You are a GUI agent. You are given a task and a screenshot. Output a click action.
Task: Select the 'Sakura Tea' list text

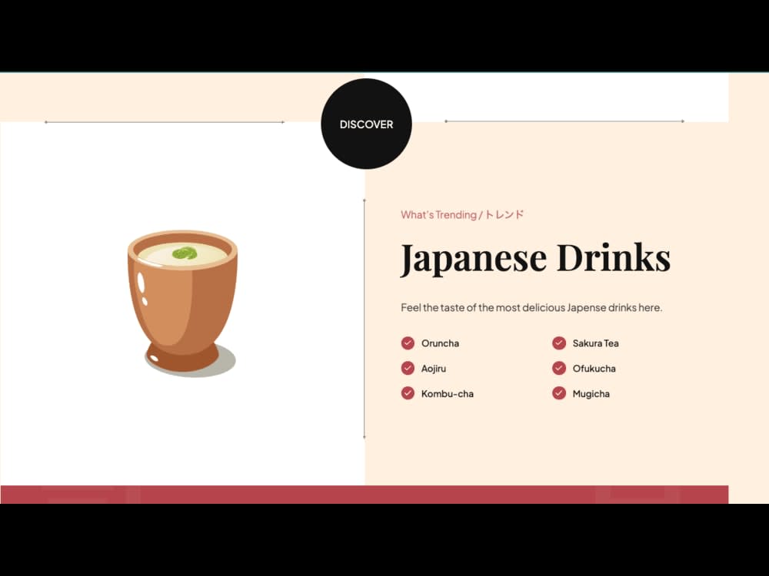pyautogui.click(x=596, y=343)
